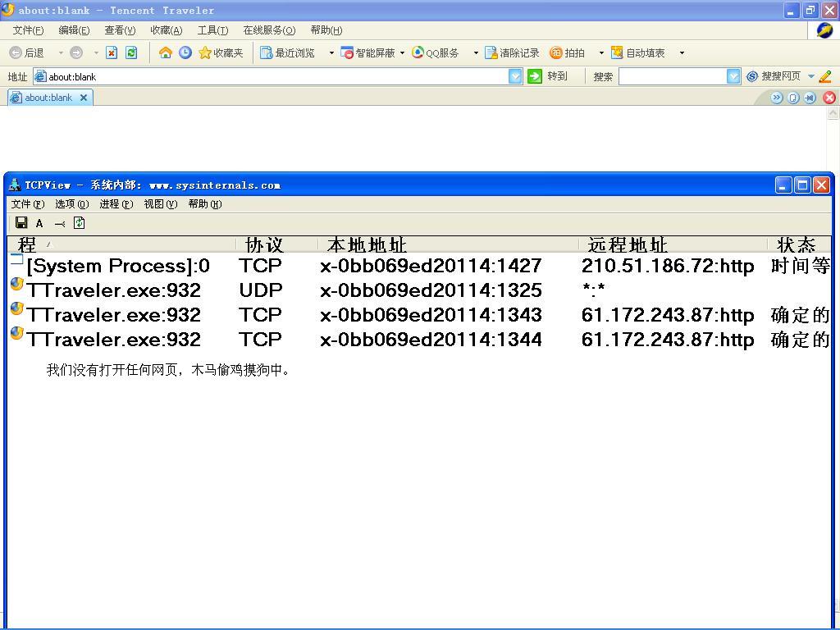Screen dimensions: 840x630
Task: Select local address x-0bb069ed20114:1343 cell
Action: [431, 315]
